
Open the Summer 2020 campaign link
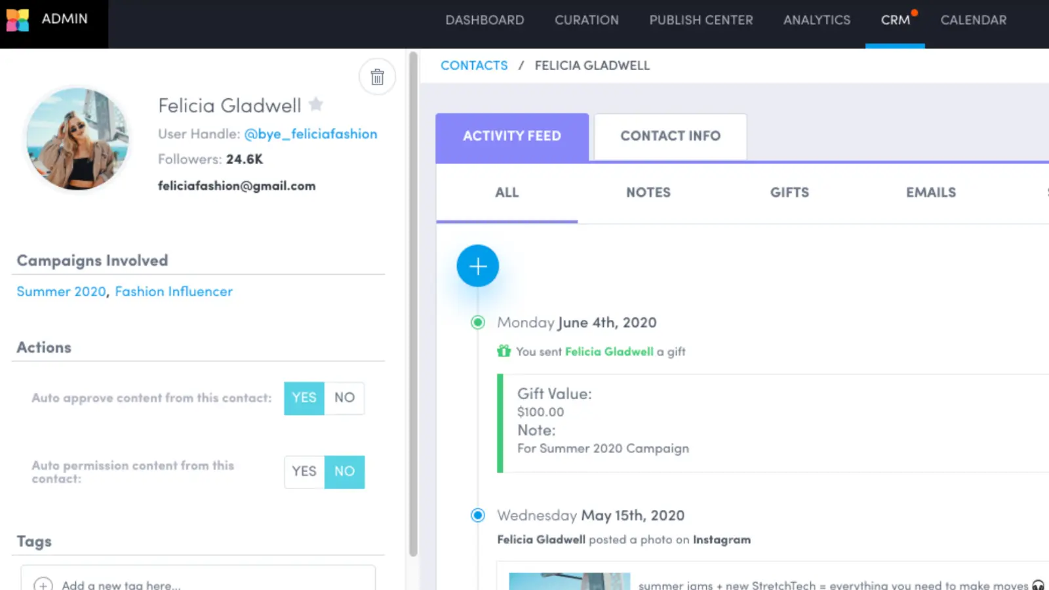point(61,292)
